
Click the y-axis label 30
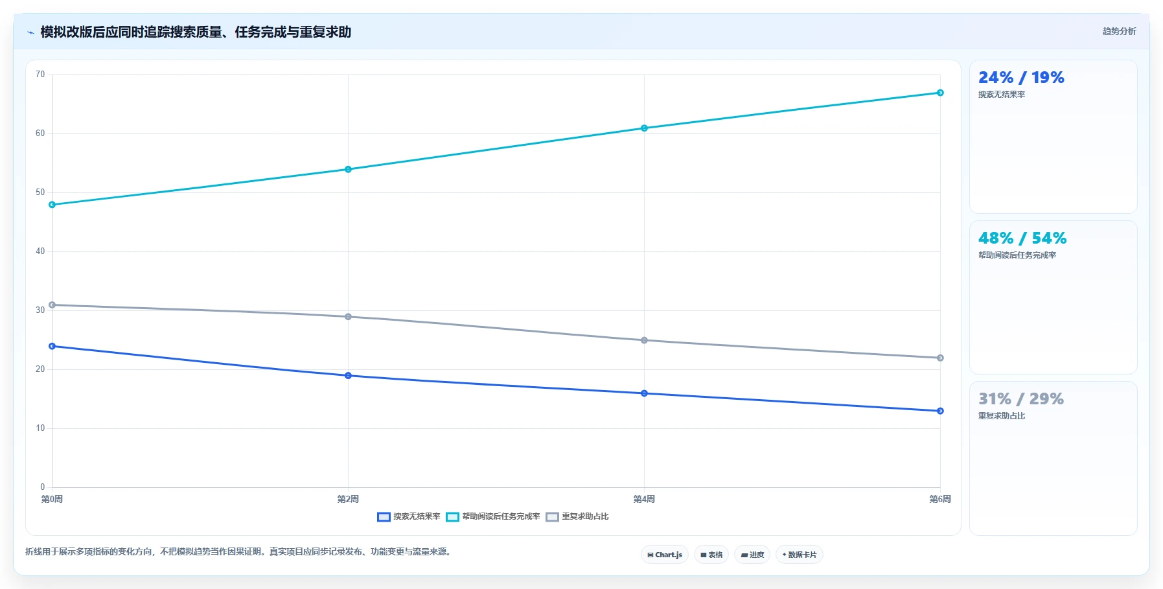[x=40, y=310]
